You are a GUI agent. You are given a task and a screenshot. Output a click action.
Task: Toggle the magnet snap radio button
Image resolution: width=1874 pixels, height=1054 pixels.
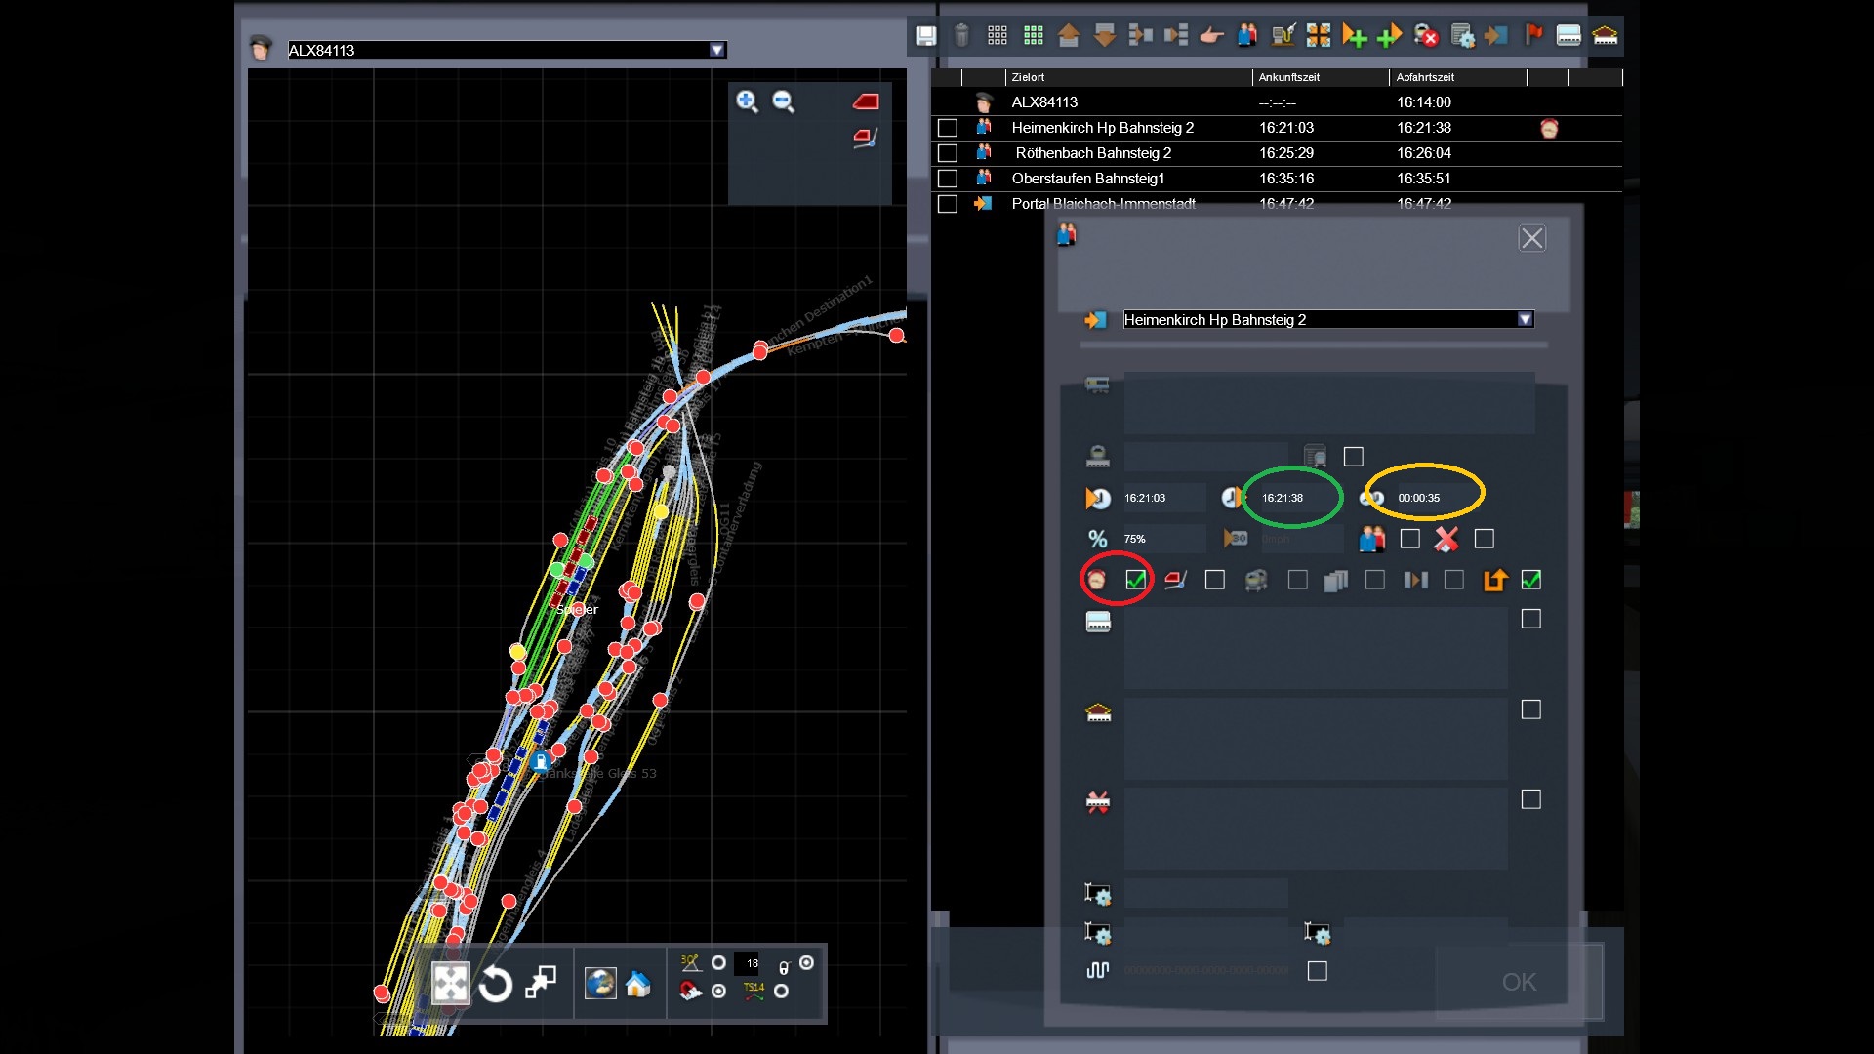[x=719, y=991]
